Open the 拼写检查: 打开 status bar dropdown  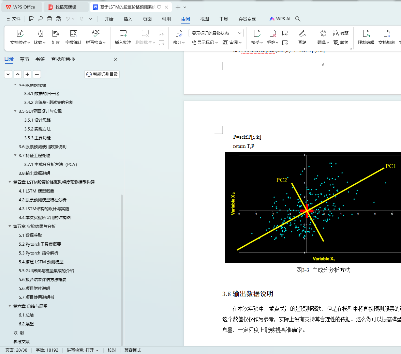[x=83, y=350]
